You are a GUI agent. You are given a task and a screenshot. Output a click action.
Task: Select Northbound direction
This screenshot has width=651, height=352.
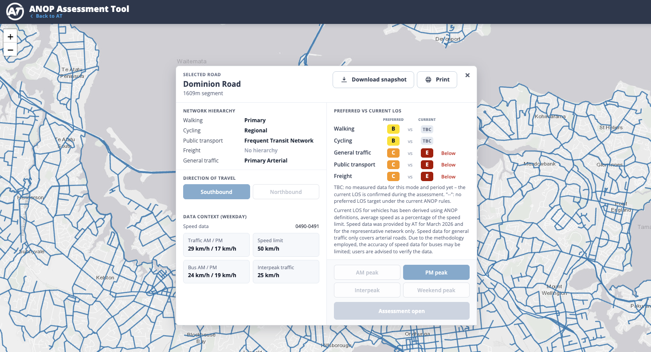(x=286, y=192)
